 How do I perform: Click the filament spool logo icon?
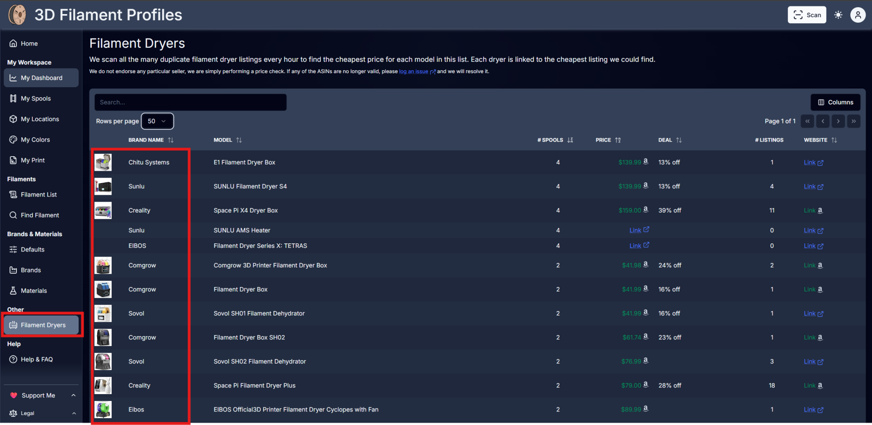coord(18,15)
